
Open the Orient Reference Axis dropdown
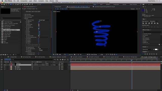(44, 37)
